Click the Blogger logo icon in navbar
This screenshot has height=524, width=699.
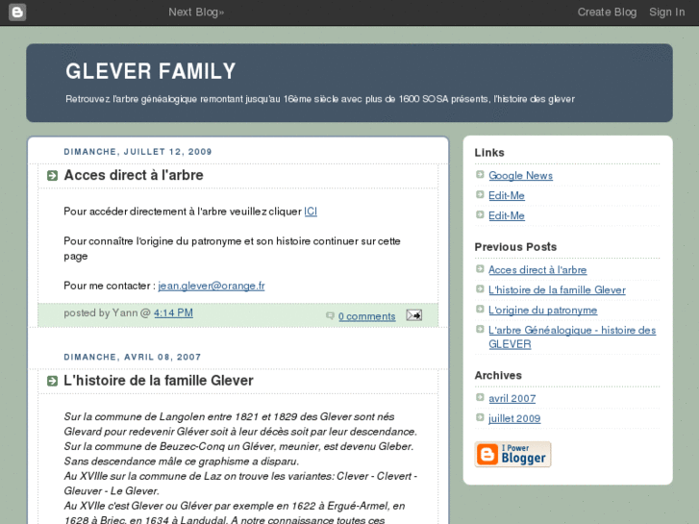pos(17,12)
